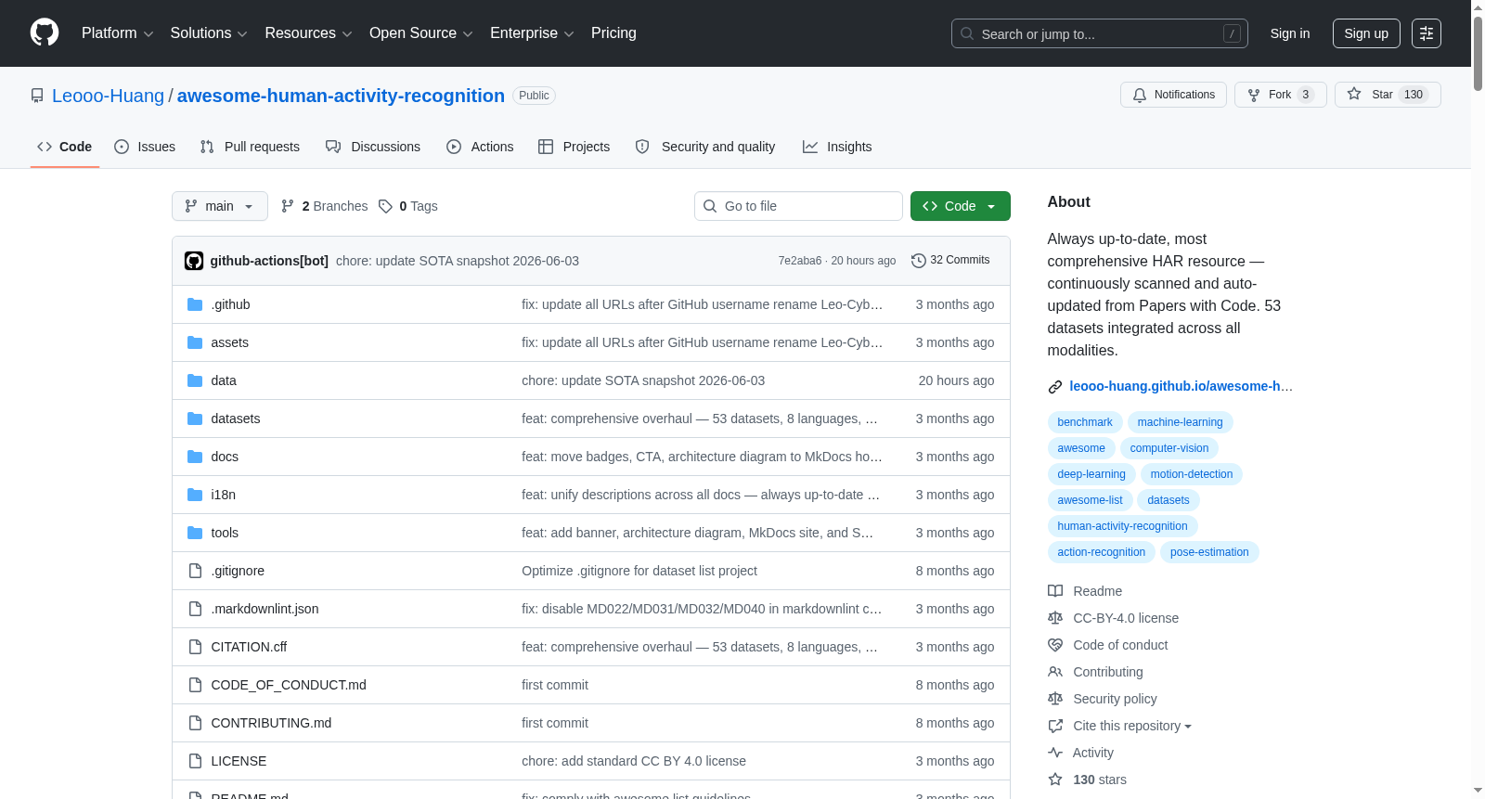Expand the Resources menu
The image size is (1485, 799).
(x=308, y=33)
